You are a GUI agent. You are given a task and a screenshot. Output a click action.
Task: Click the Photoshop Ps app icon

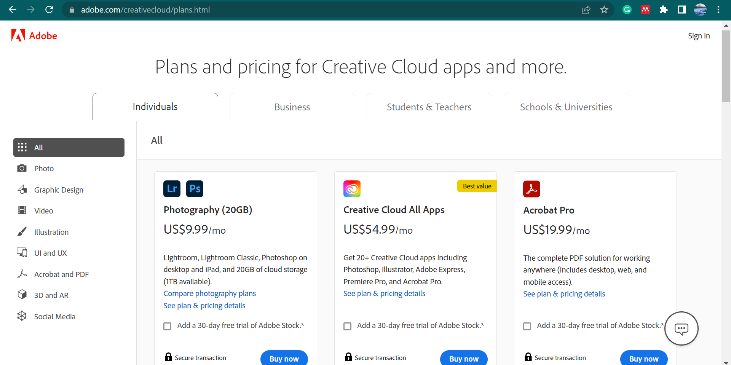point(195,189)
